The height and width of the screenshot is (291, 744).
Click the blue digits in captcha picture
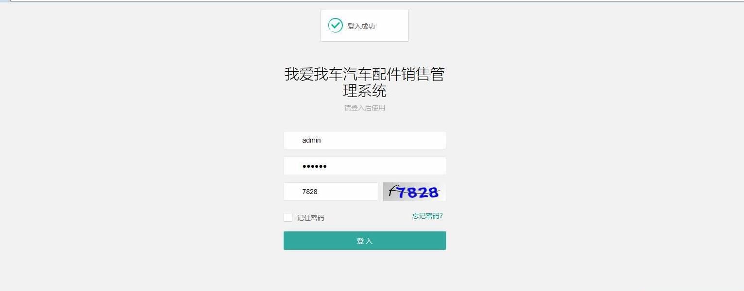coord(419,193)
